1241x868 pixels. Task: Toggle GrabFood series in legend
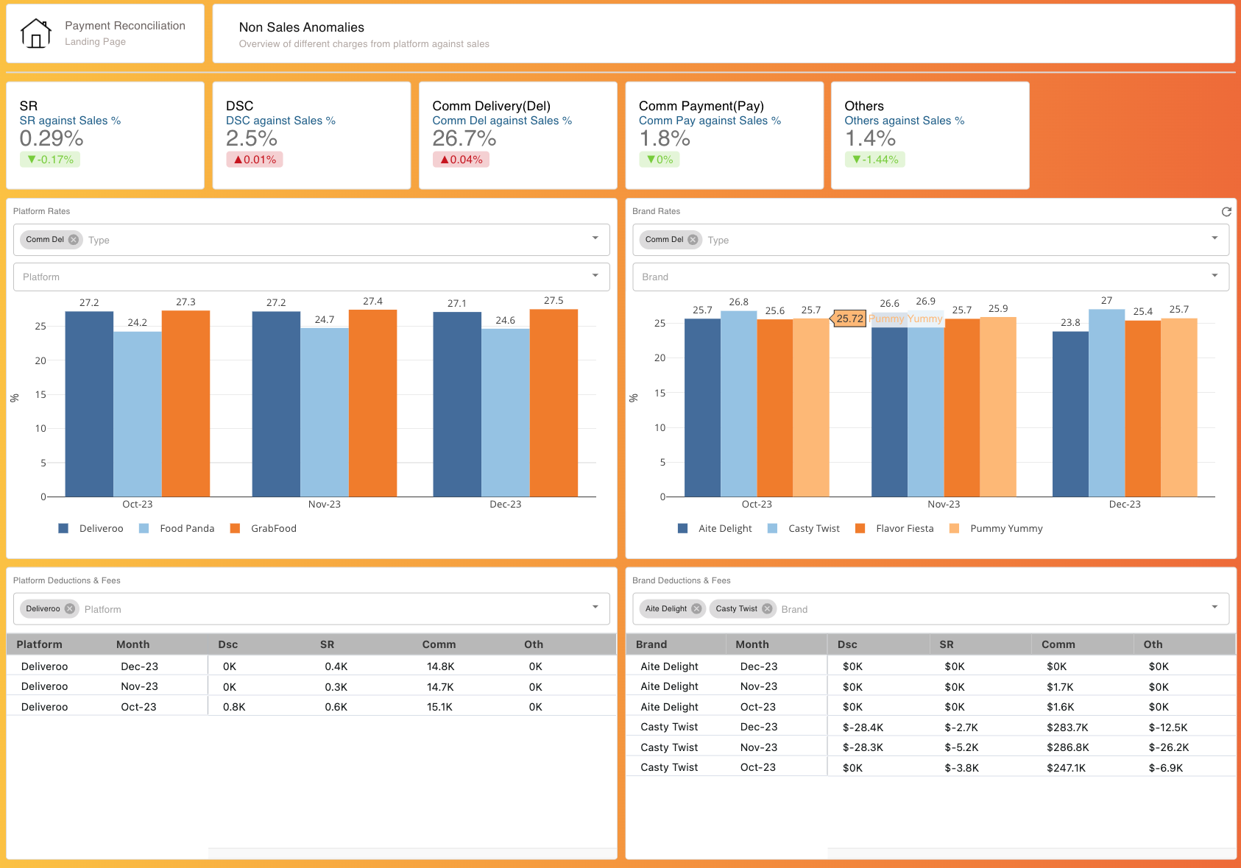tap(264, 528)
